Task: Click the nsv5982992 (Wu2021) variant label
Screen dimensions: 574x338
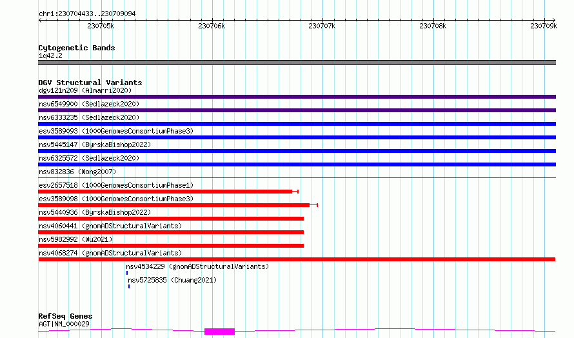Action: point(75,239)
